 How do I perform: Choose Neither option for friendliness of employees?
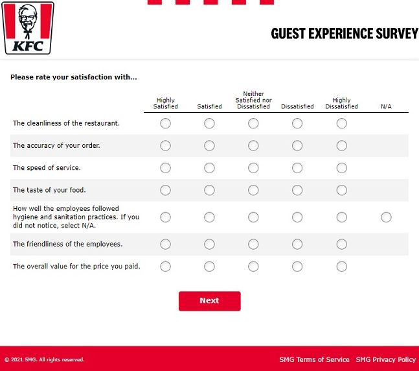253,244
